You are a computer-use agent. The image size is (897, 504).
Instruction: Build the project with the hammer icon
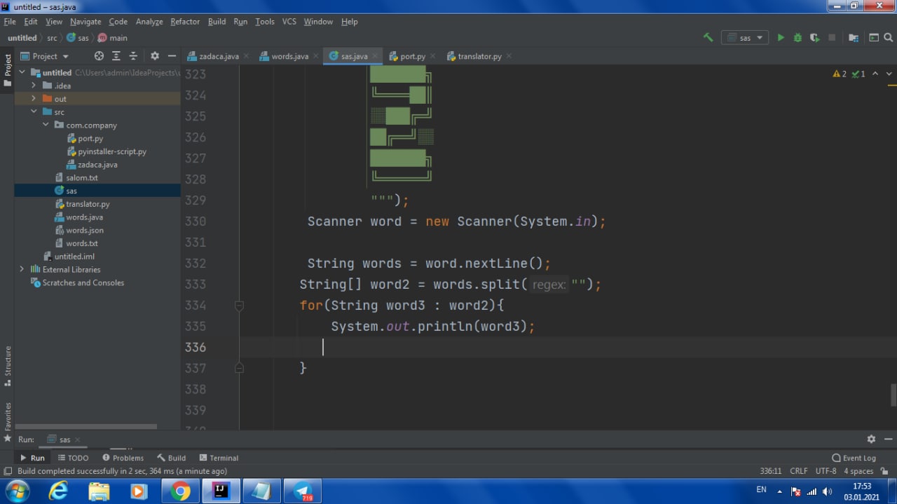pyautogui.click(x=708, y=38)
